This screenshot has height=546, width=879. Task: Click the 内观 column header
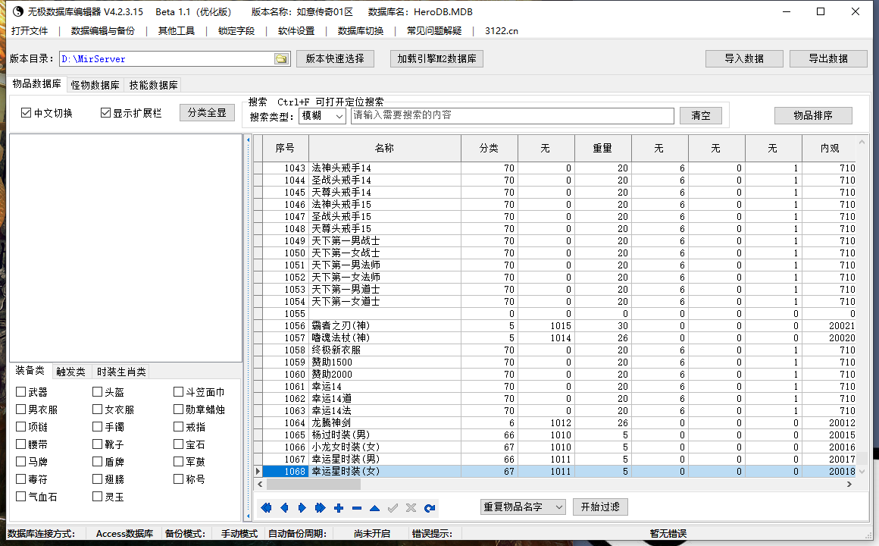click(829, 148)
